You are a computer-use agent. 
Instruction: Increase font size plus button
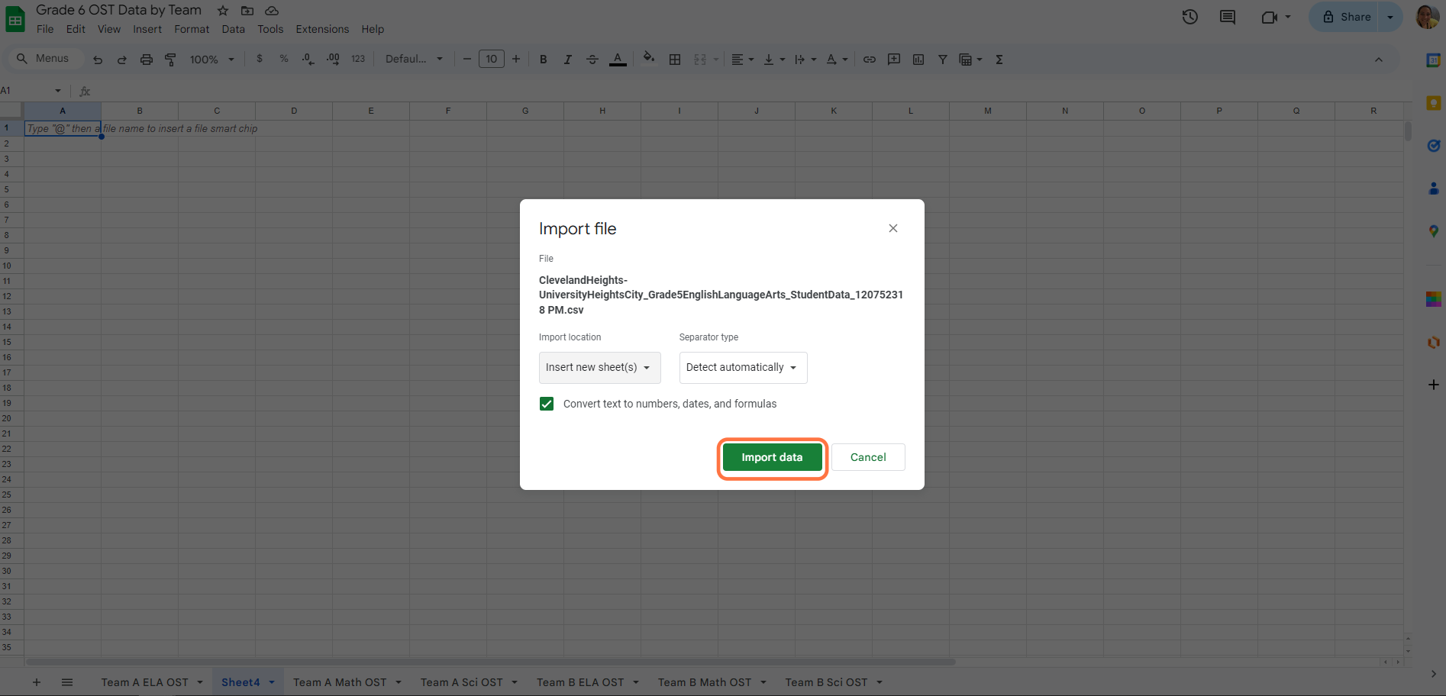[x=516, y=59]
